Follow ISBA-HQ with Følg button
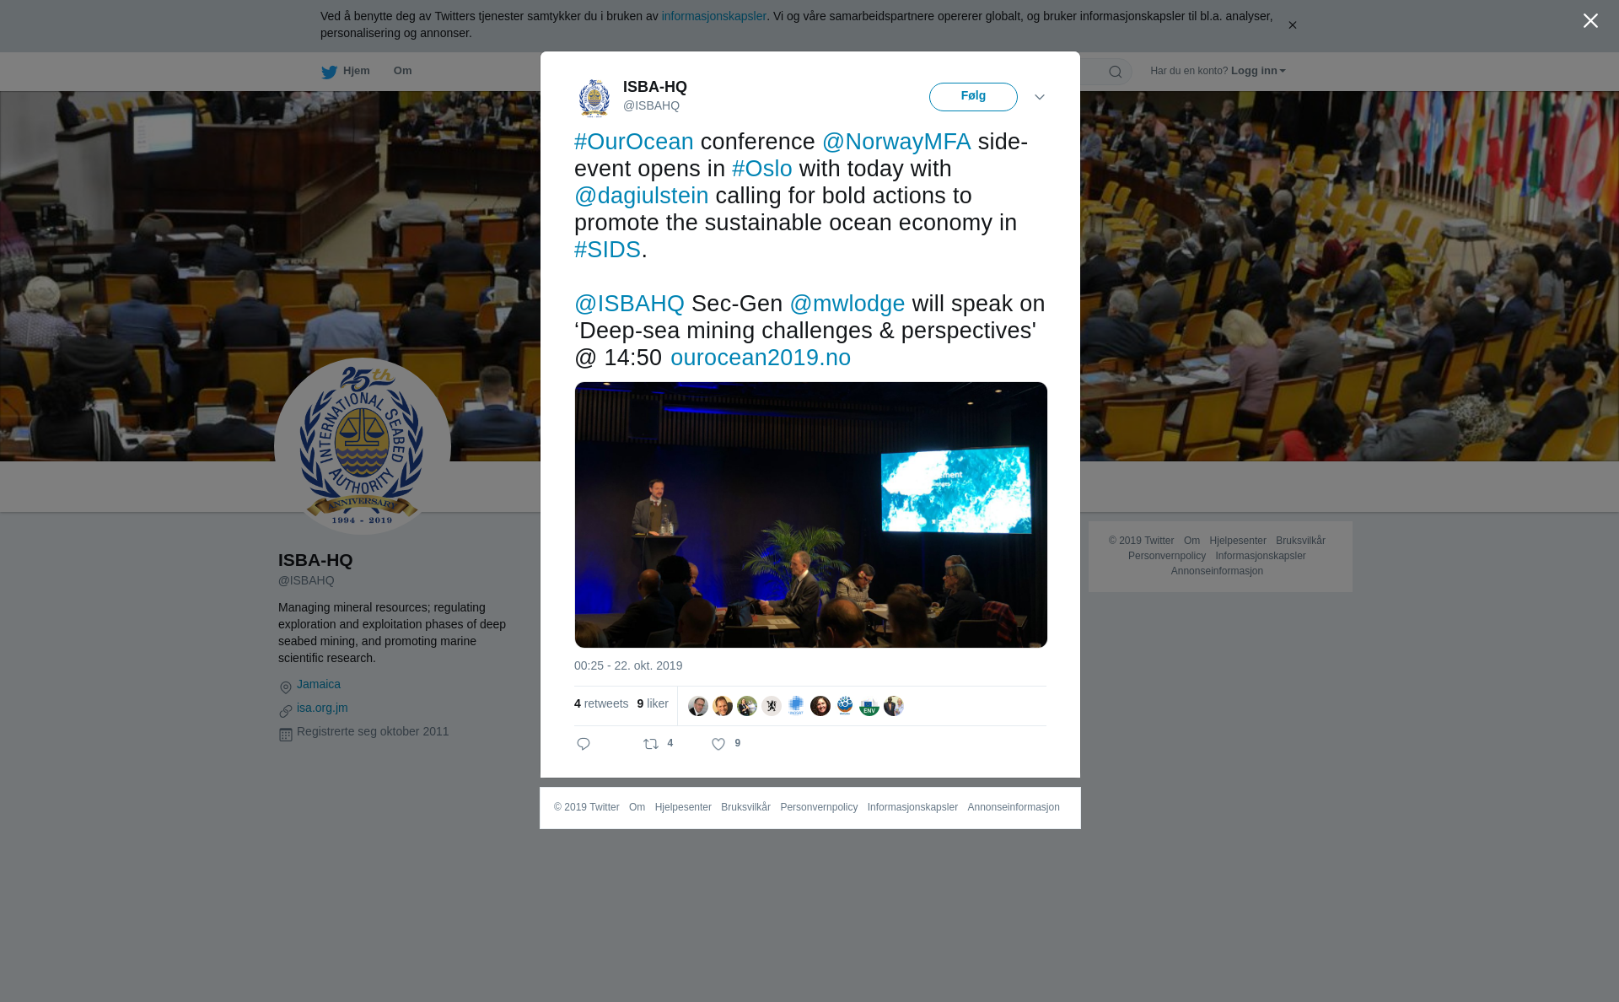 pos(973,97)
